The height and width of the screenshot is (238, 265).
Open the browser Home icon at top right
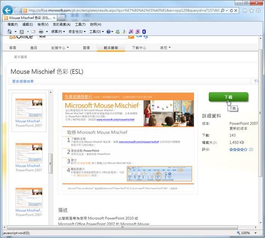coord(245,11)
